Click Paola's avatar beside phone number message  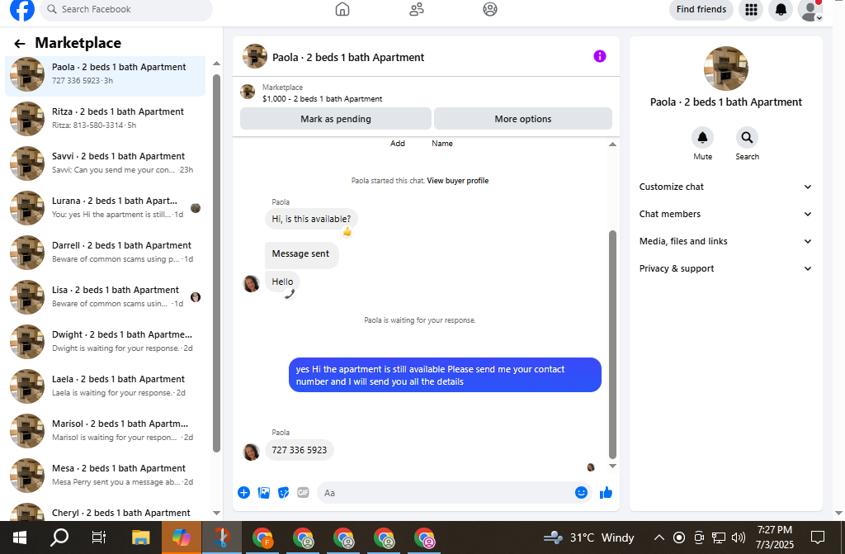tap(251, 452)
